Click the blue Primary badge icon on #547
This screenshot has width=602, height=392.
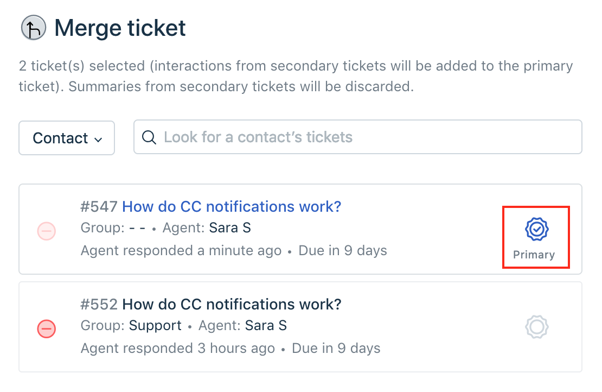(536, 230)
